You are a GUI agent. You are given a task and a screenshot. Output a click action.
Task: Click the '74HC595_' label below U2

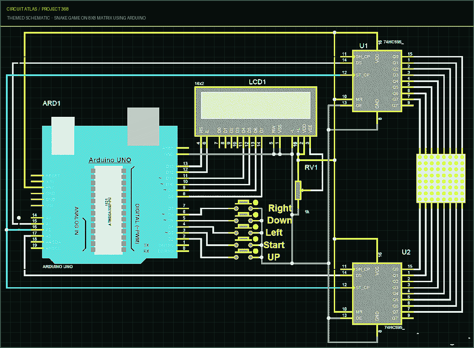[395, 328]
